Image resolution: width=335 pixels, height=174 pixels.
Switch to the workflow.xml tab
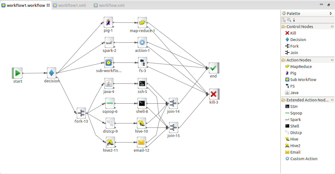point(111,5)
